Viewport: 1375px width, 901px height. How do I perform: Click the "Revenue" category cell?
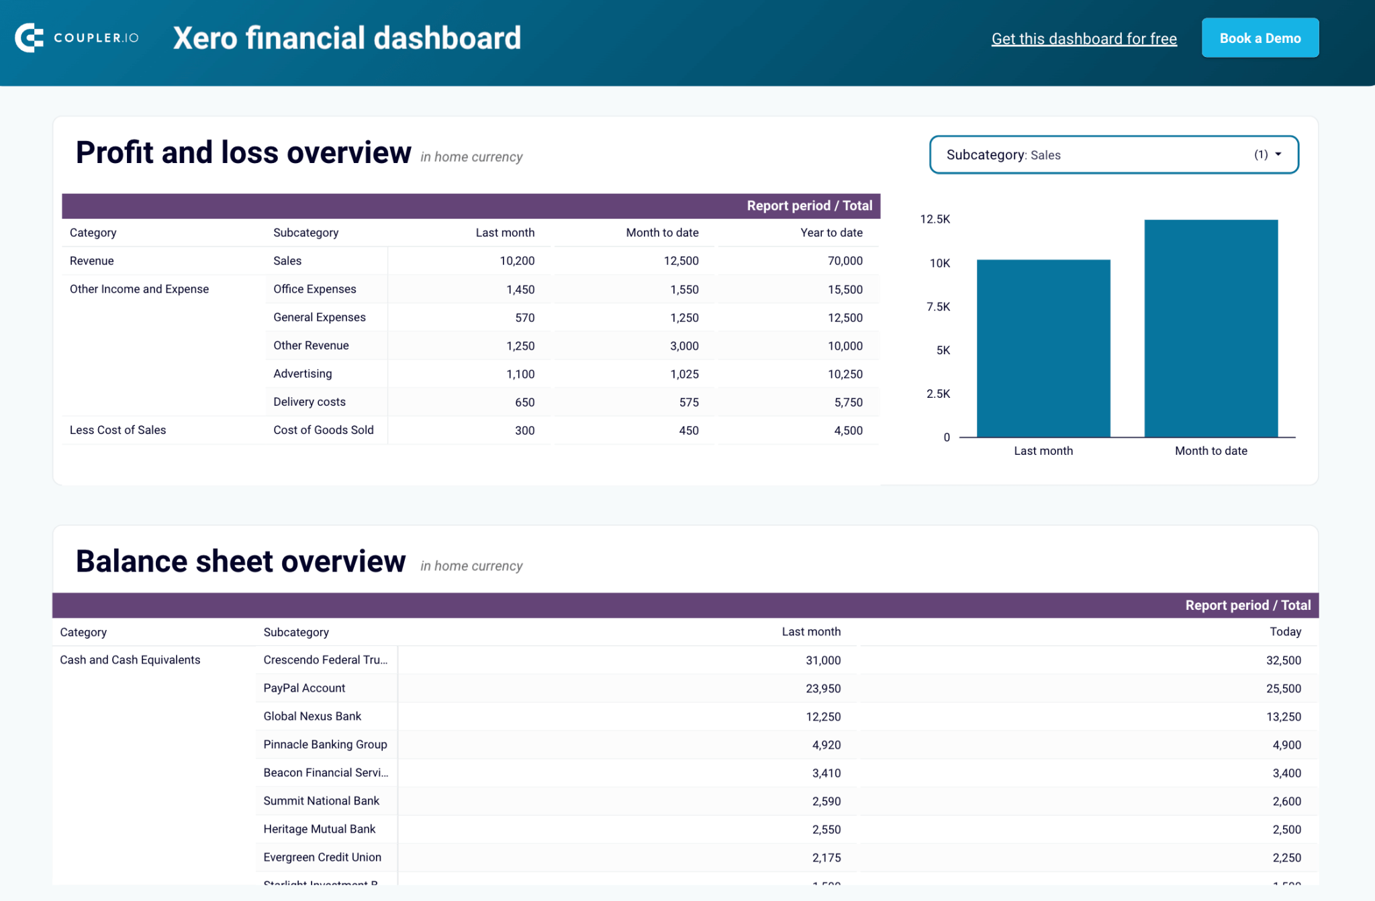(91, 260)
